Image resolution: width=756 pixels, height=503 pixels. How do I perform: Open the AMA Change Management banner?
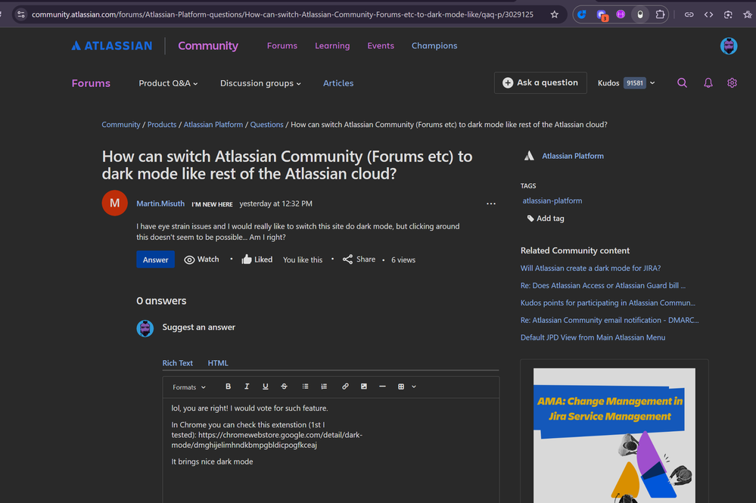click(614, 436)
